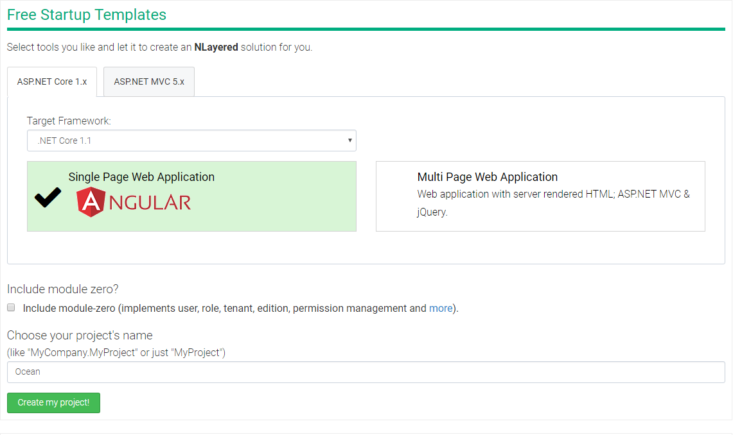Click the Angular logo
This screenshot has height=435, width=733.
coord(134,202)
